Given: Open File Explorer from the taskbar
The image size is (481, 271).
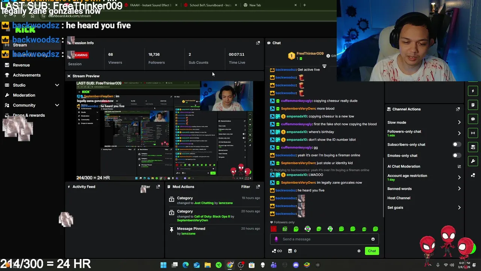Looking at the screenshot, I should (x=207, y=265).
